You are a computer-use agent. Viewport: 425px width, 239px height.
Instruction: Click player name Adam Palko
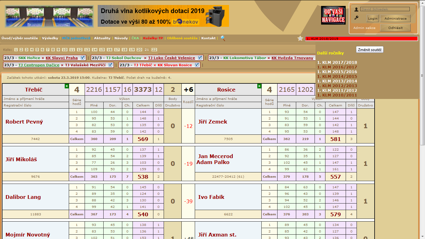(213, 162)
